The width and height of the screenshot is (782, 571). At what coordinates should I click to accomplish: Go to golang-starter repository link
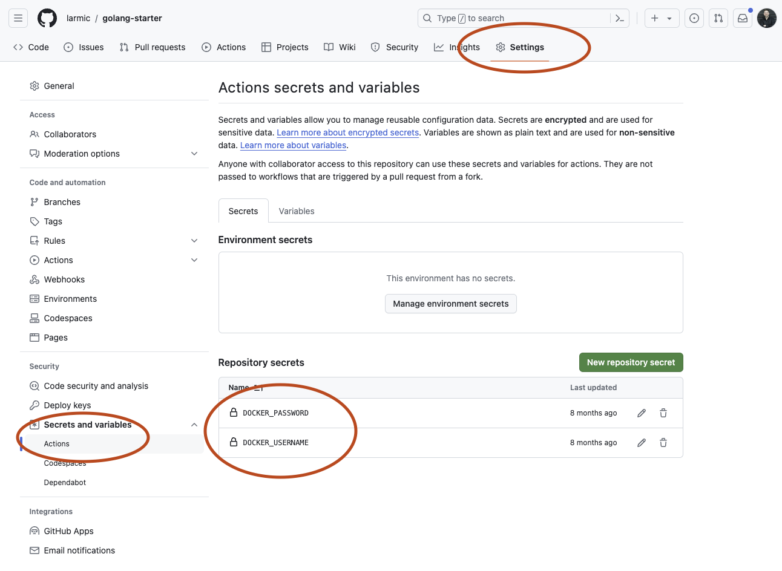tap(132, 18)
